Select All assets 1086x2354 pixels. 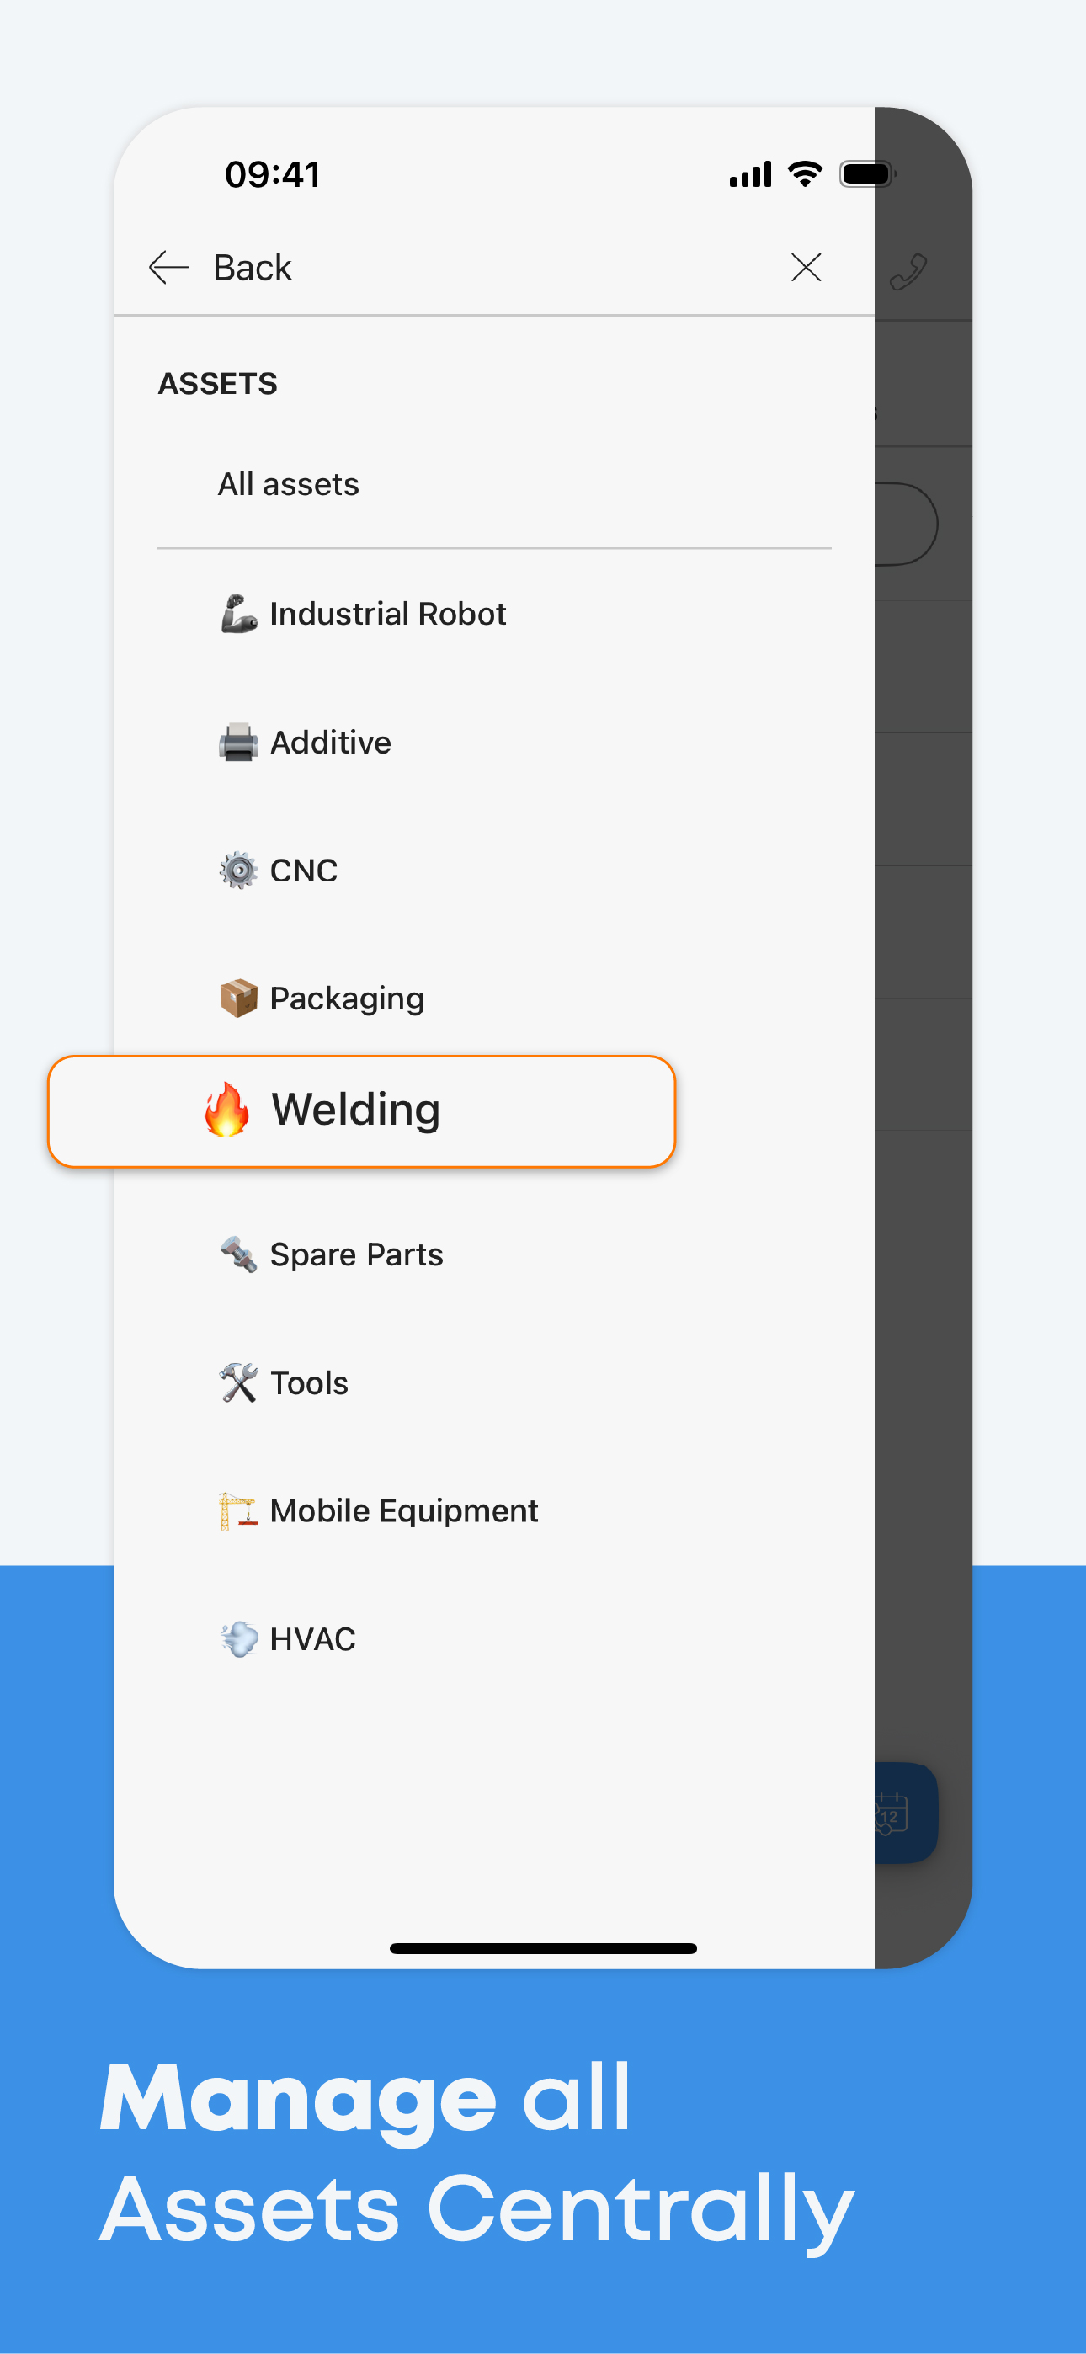pos(494,483)
